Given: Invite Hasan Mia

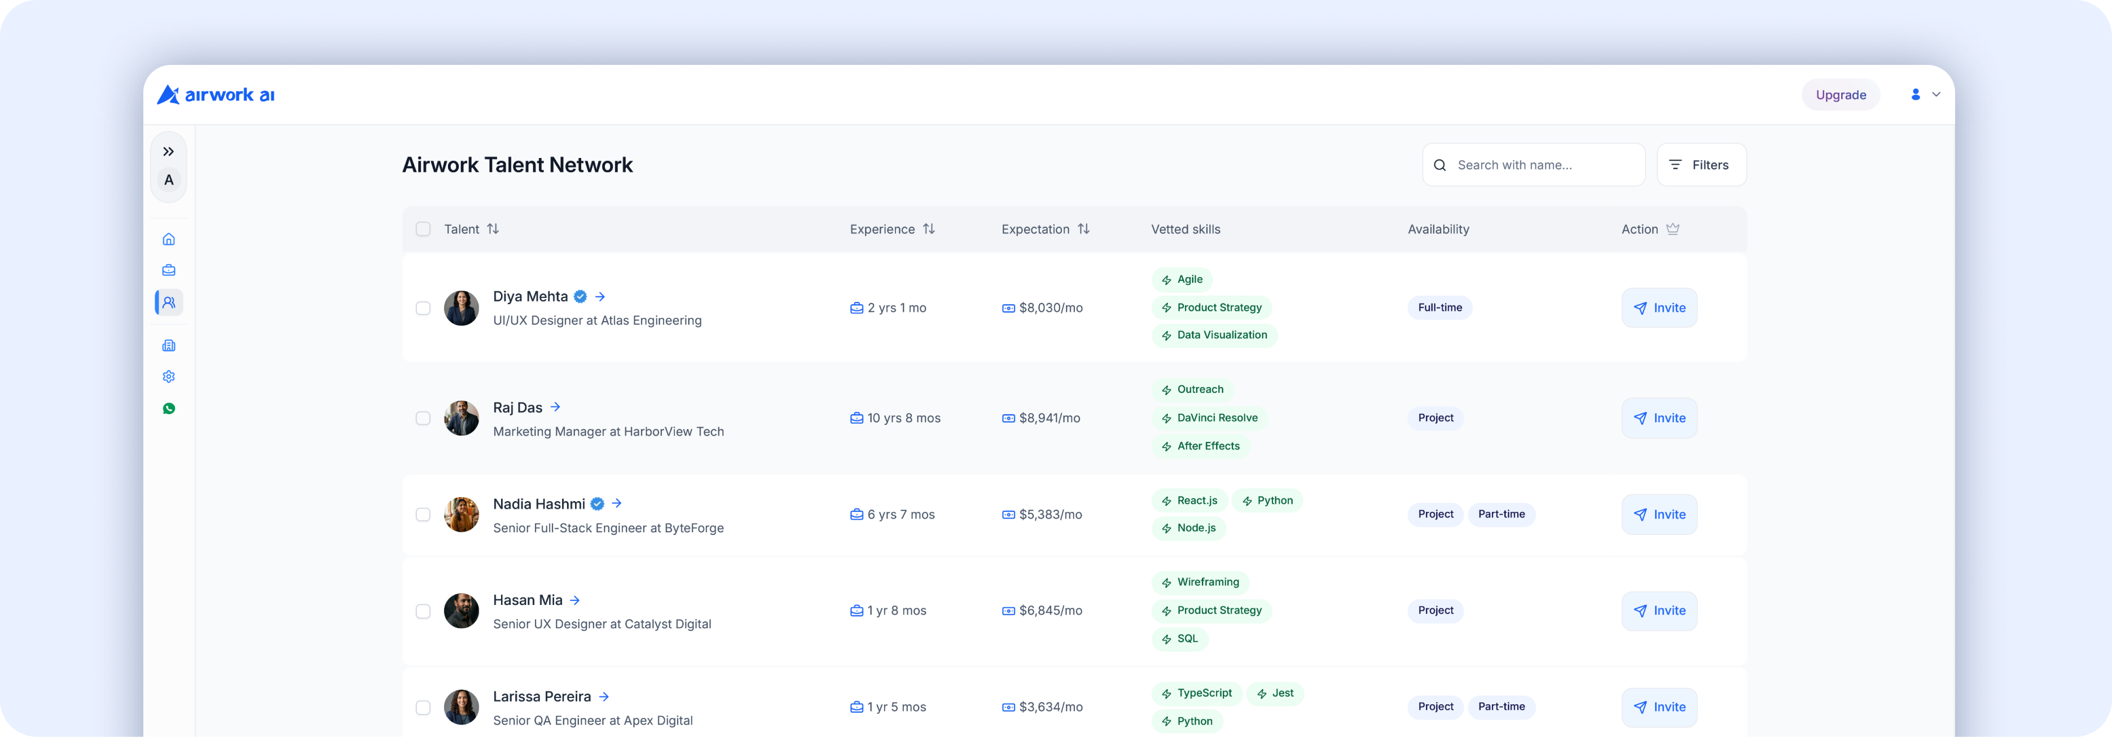Looking at the screenshot, I should coord(1659,612).
